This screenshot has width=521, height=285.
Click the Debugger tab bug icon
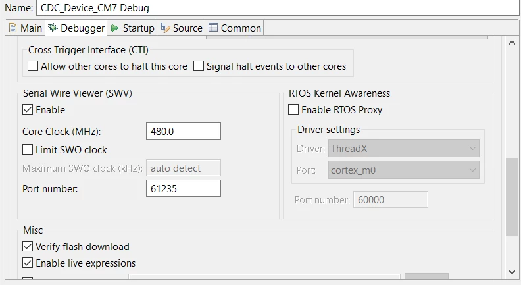click(x=53, y=28)
